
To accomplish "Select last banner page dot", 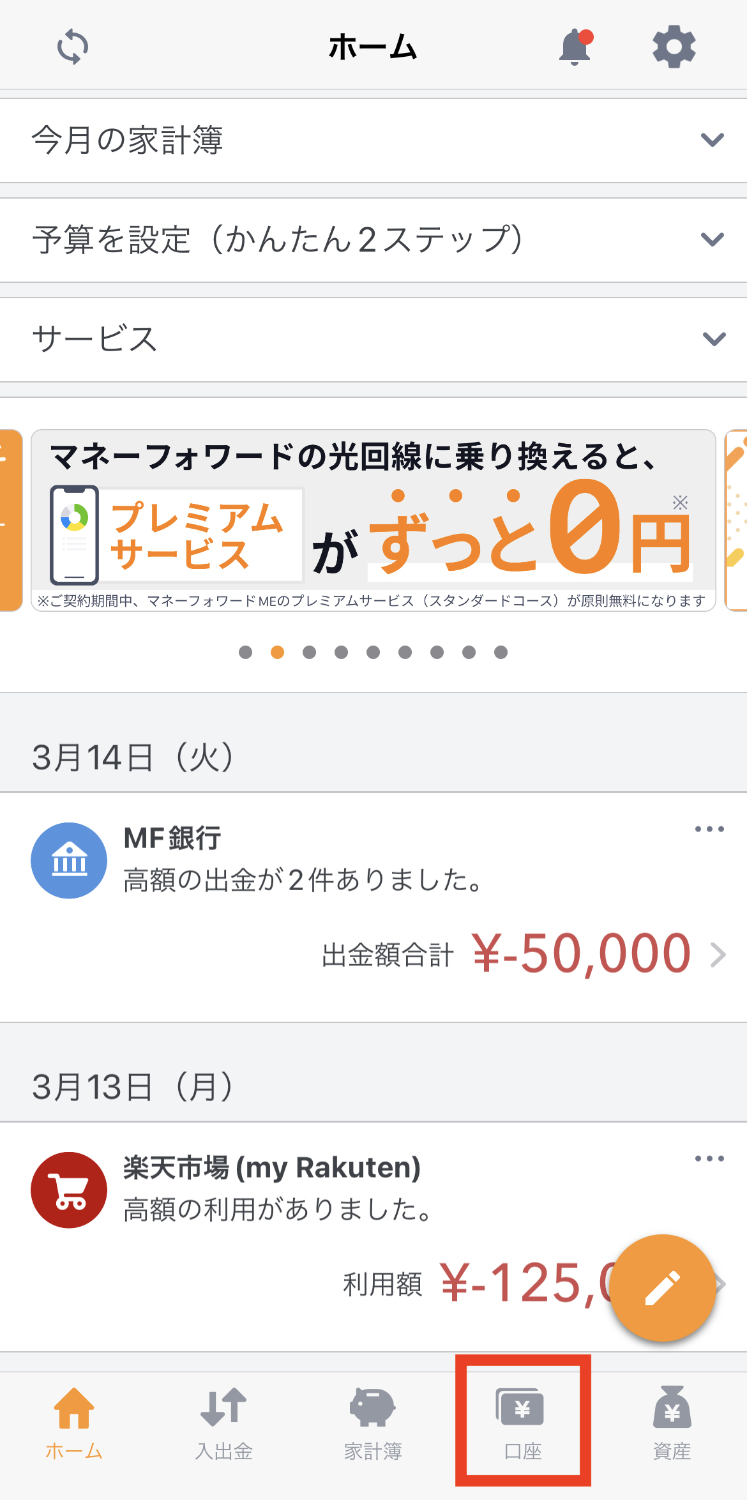I will (x=501, y=652).
